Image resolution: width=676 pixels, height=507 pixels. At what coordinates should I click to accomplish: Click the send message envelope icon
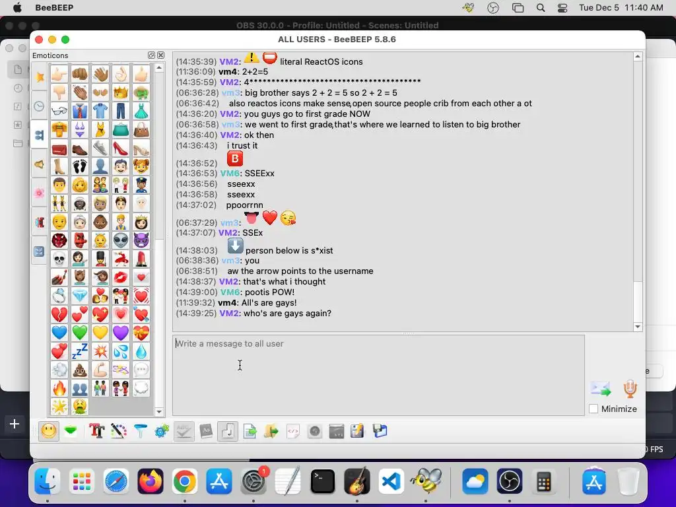[x=601, y=389]
